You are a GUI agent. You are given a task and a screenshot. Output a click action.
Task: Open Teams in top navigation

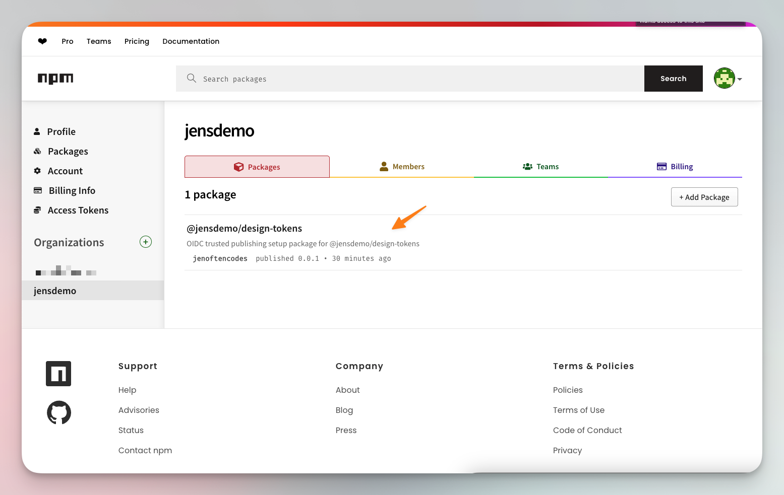(99, 41)
